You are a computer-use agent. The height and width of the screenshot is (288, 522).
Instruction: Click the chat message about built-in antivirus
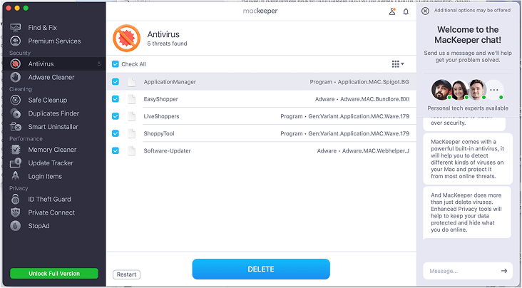(468, 159)
